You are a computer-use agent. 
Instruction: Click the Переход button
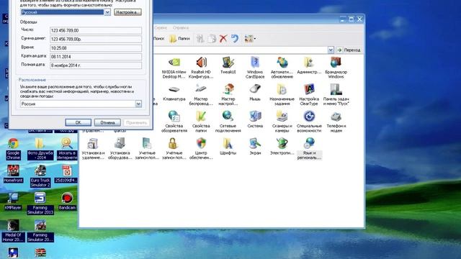(349, 50)
